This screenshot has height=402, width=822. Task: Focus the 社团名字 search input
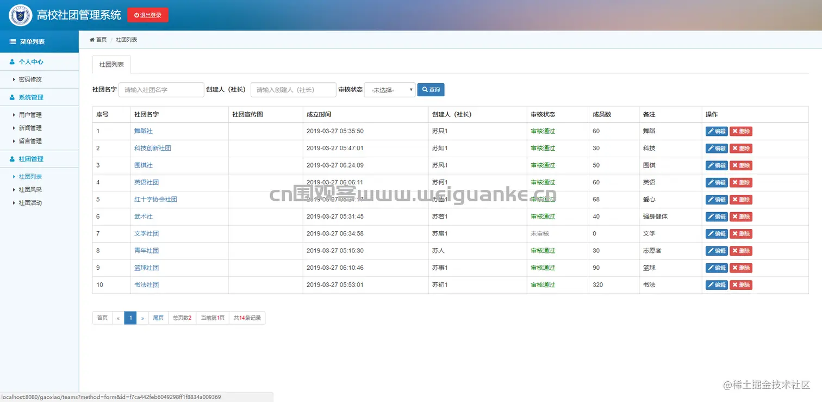click(x=161, y=90)
